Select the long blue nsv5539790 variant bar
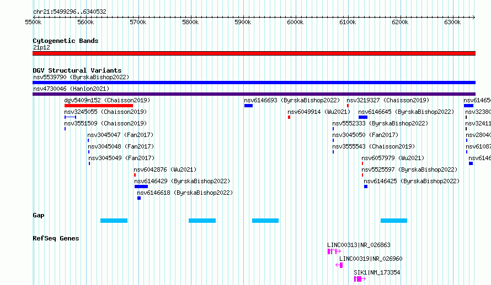Screen dimensions: 491x285 point(254,83)
